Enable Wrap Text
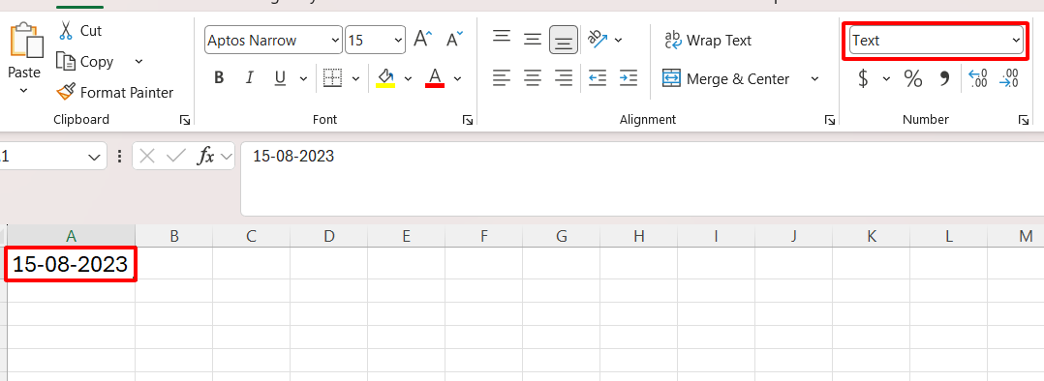1044x381 pixels. pos(708,41)
